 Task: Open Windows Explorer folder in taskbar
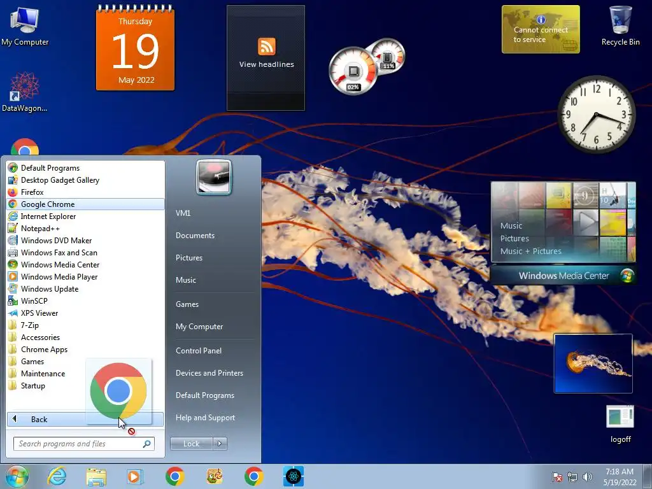coord(96,476)
